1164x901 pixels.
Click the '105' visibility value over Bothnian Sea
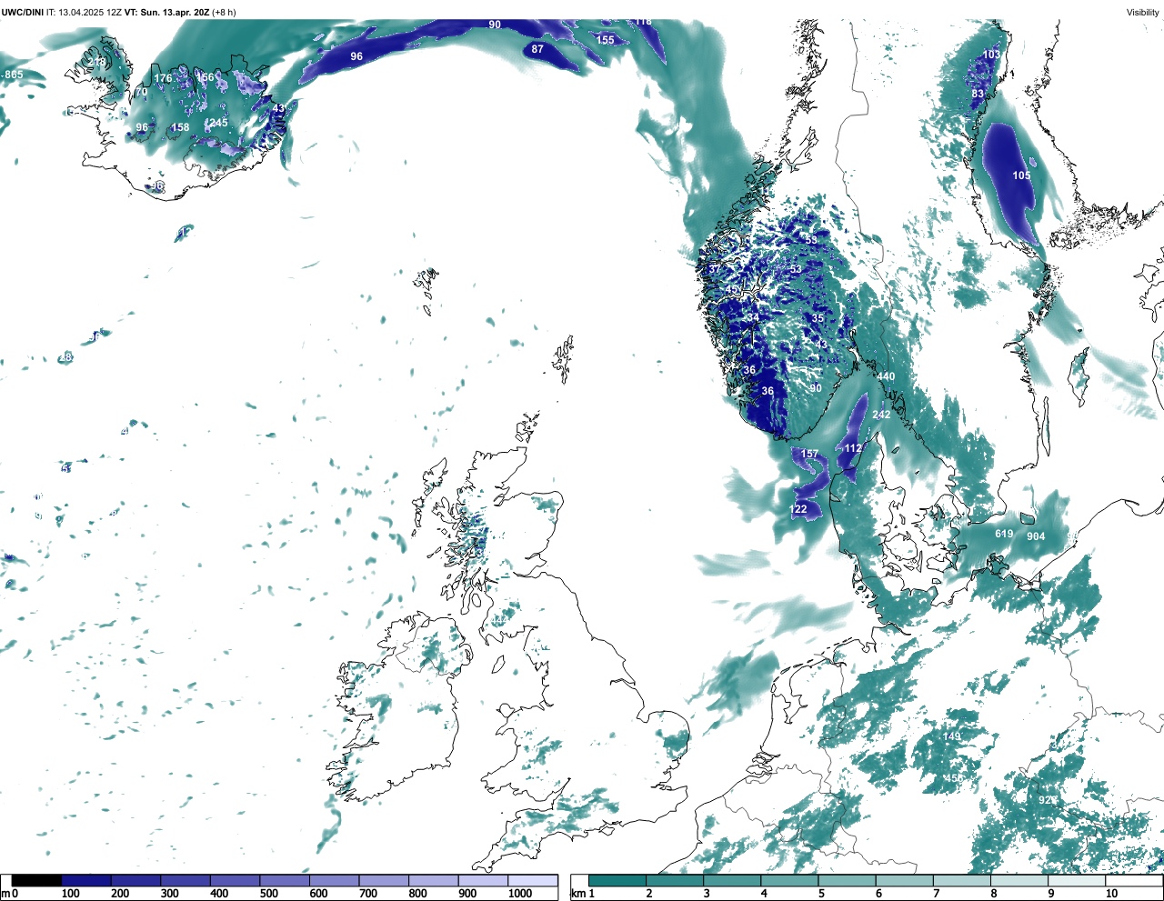pyautogui.click(x=1022, y=175)
